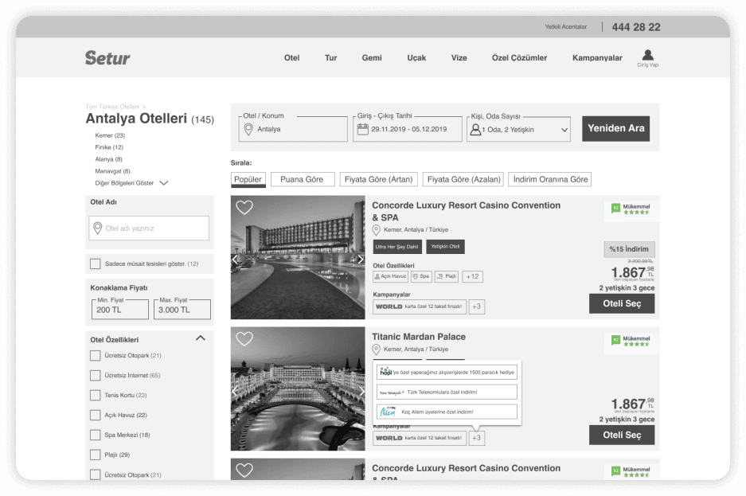Click Oteli Seç for first Concorde Luxury Resort
This screenshot has width=746, height=496.
(622, 303)
